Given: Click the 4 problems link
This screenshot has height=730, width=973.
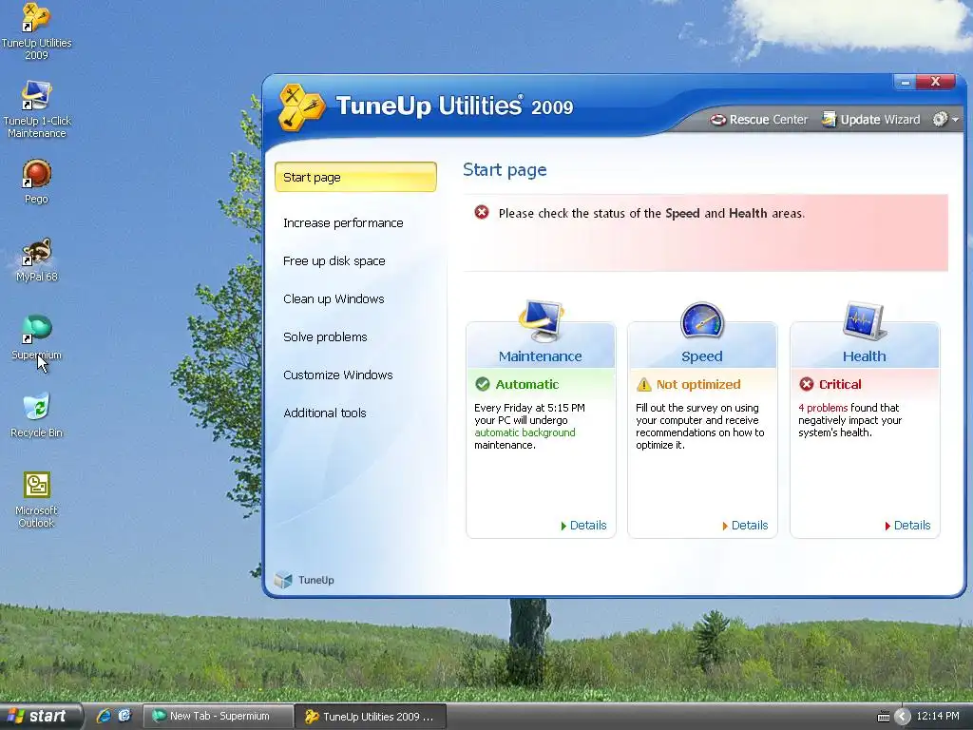Looking at the screenshot, I should coord(823,408).
